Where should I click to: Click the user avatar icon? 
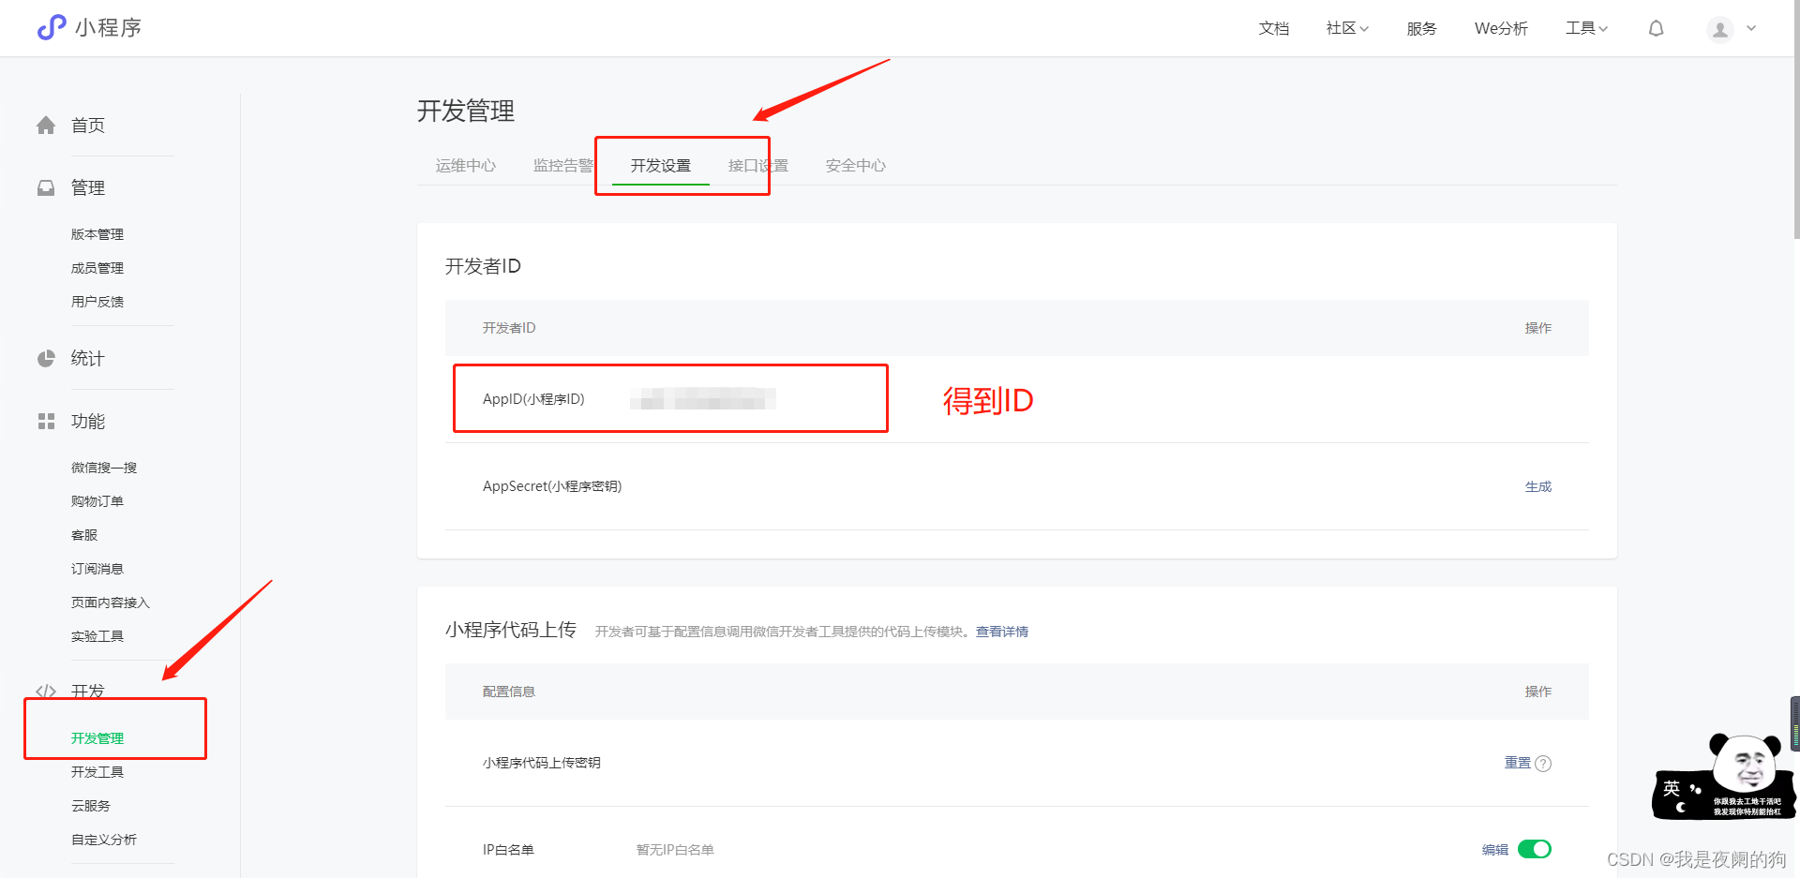coord(1719,30)
